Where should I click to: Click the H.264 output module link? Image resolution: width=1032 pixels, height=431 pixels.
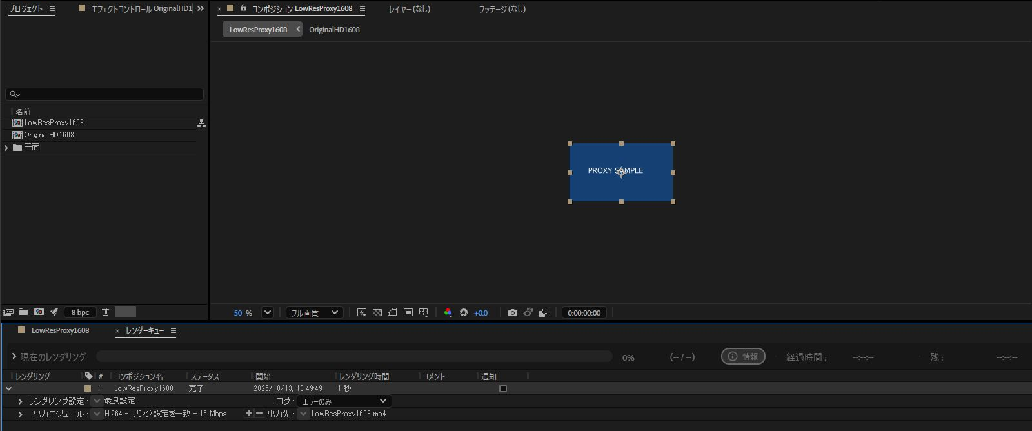point(165,414)
